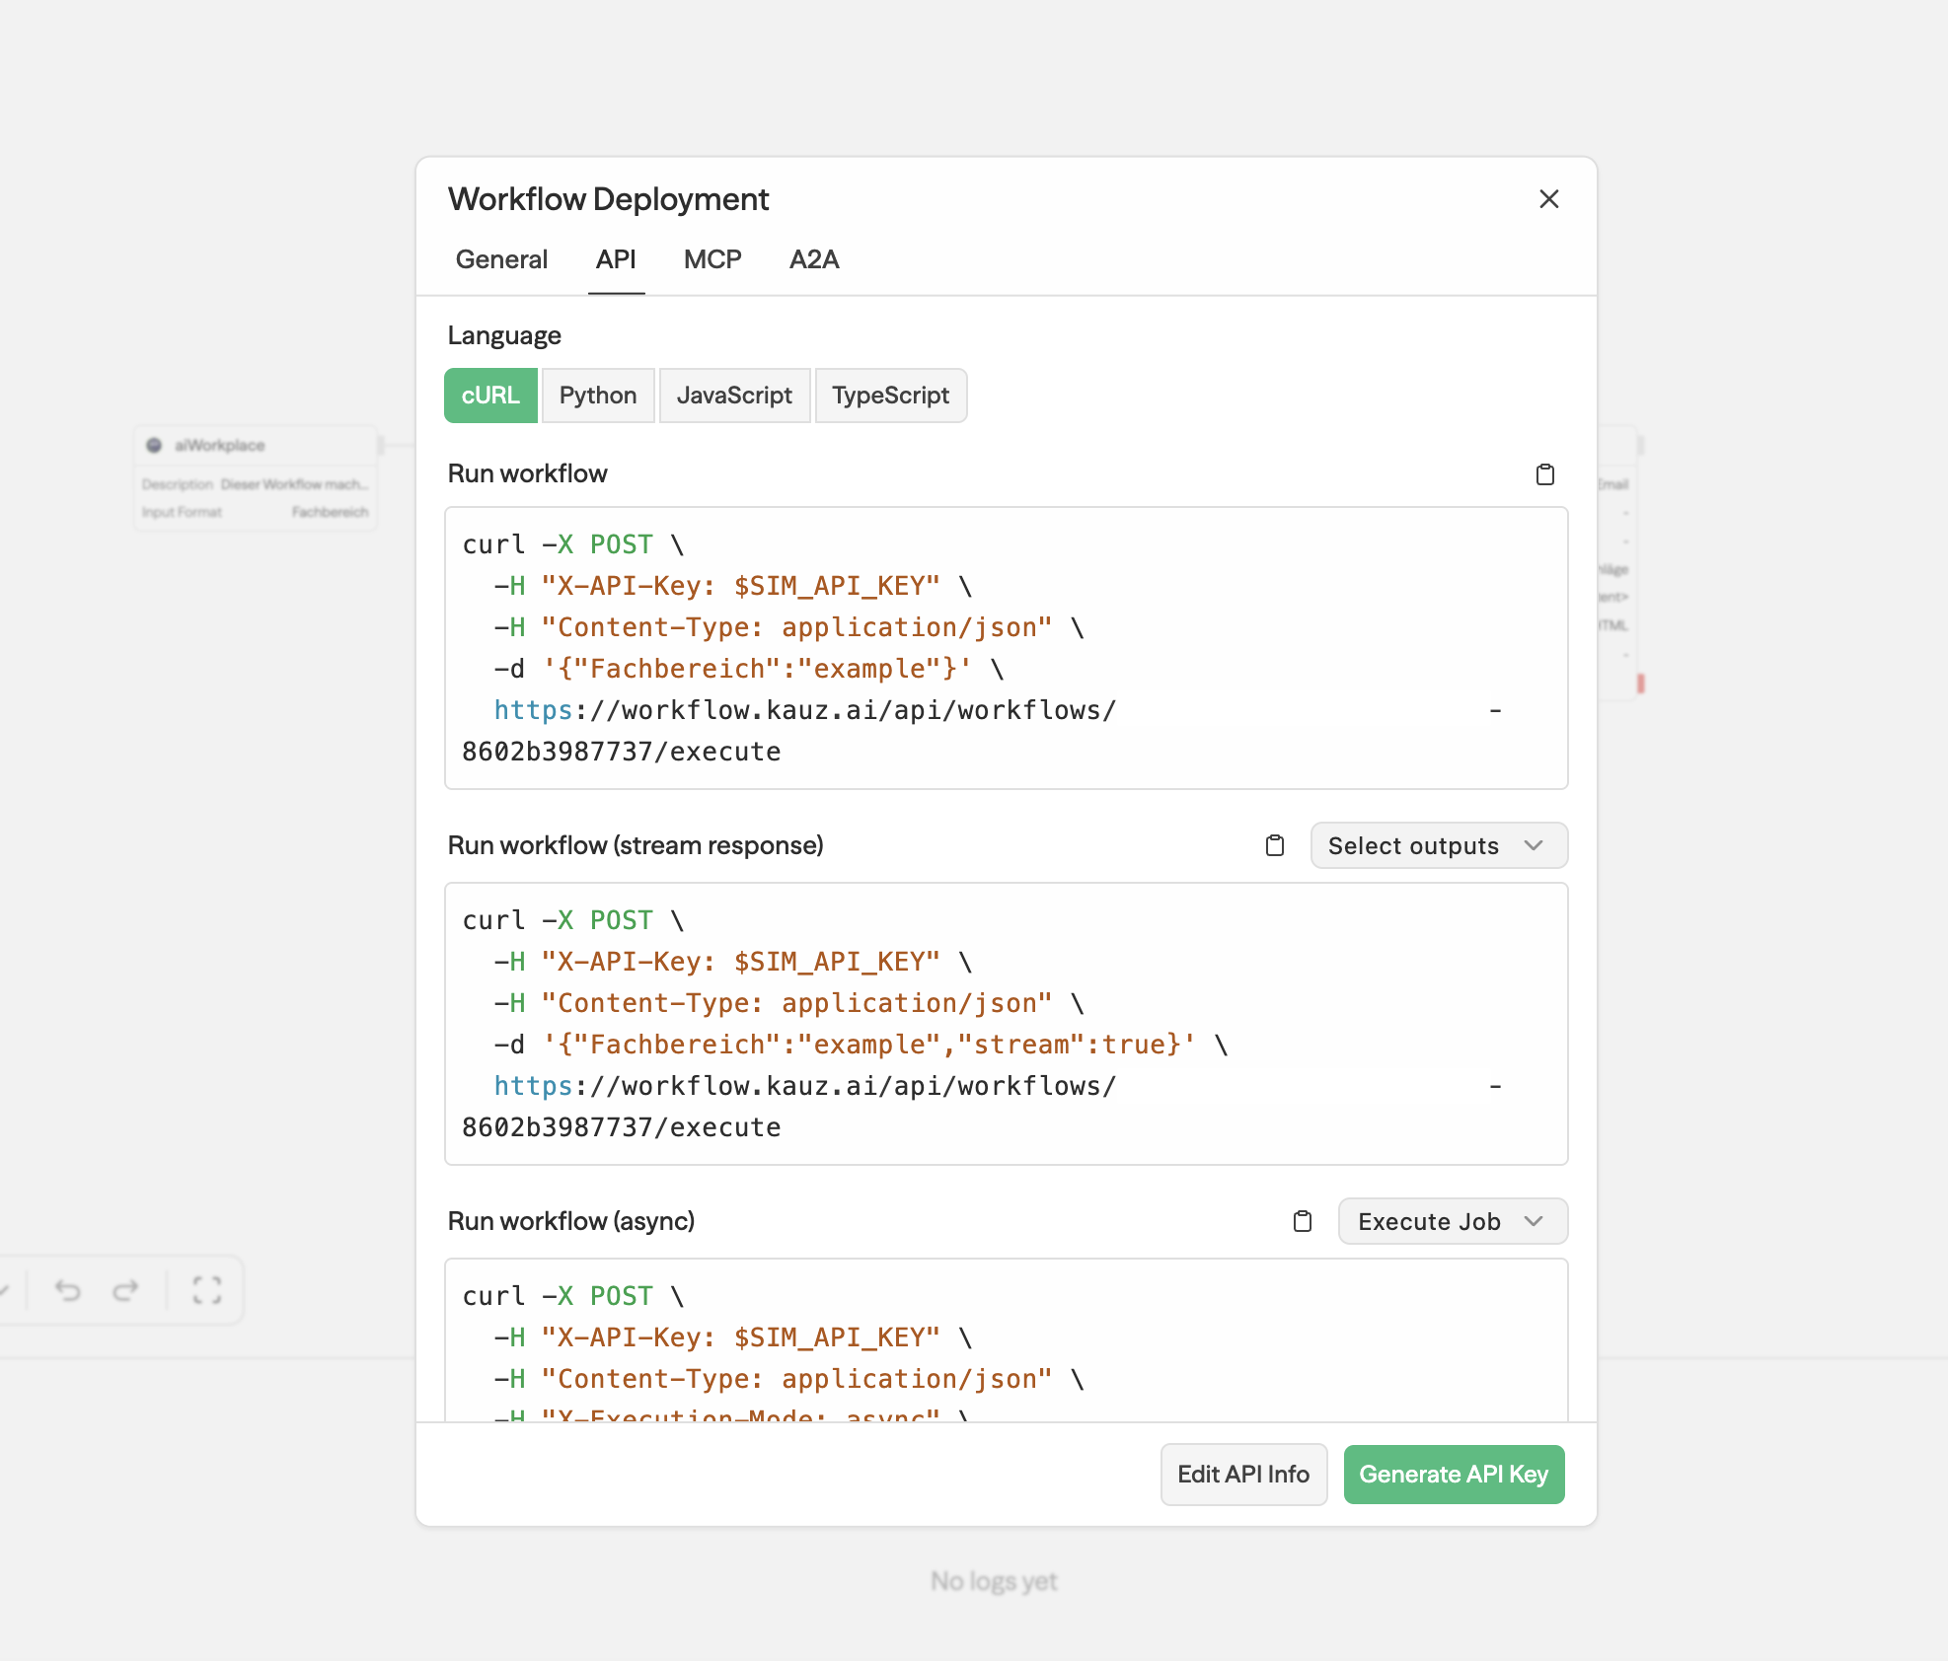Redo the last canvas action
Viewport: 1948px width, 1661px height.
(x=126, y=1290)
